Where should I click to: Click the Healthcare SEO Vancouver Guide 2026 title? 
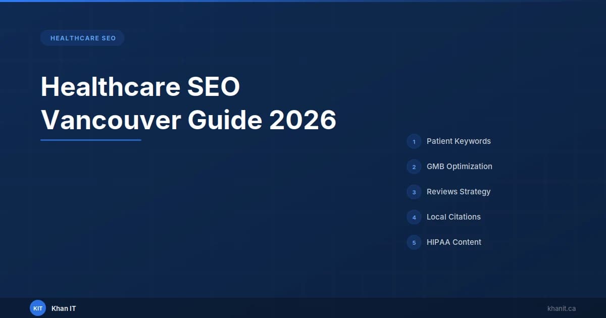coord(188,103)
